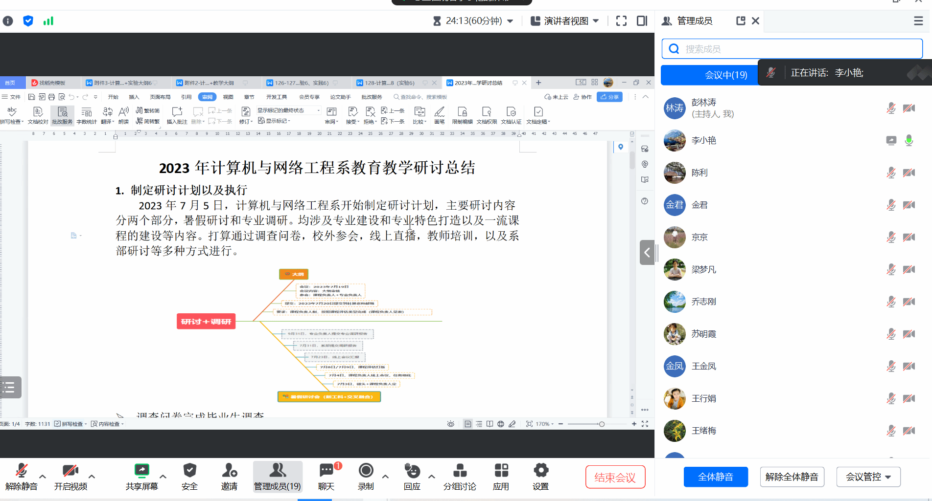932x501 pixels.
Task: Open the 会议管控 dropdown
Action: point(868,477)
